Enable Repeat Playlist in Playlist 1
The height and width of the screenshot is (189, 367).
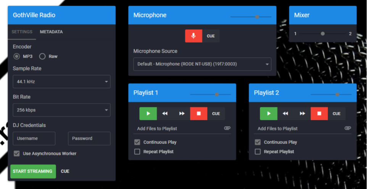point(137,152)
